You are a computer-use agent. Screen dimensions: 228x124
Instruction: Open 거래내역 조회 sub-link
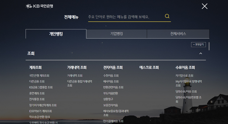tap(75, 76)
